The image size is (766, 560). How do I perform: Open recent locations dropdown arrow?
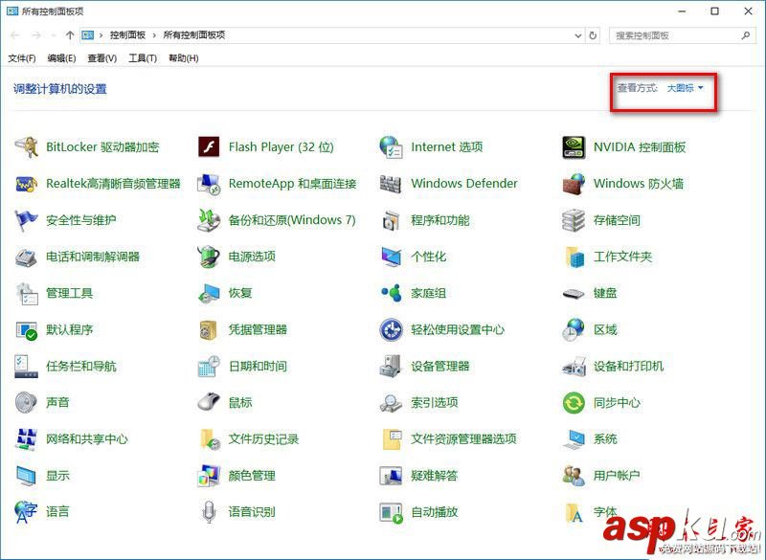(54, 35)
